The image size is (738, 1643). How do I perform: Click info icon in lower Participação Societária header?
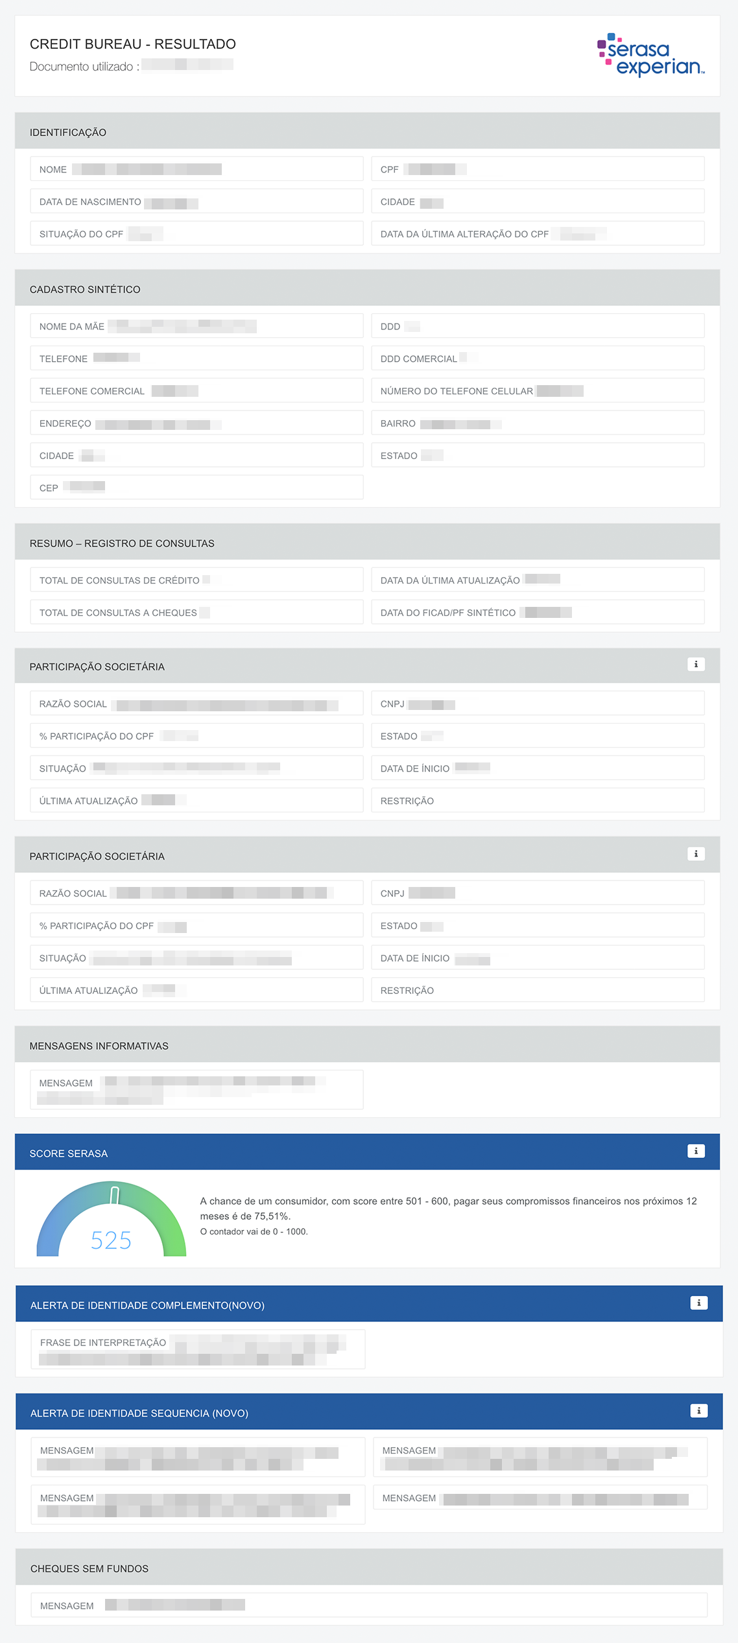(696, 854)
